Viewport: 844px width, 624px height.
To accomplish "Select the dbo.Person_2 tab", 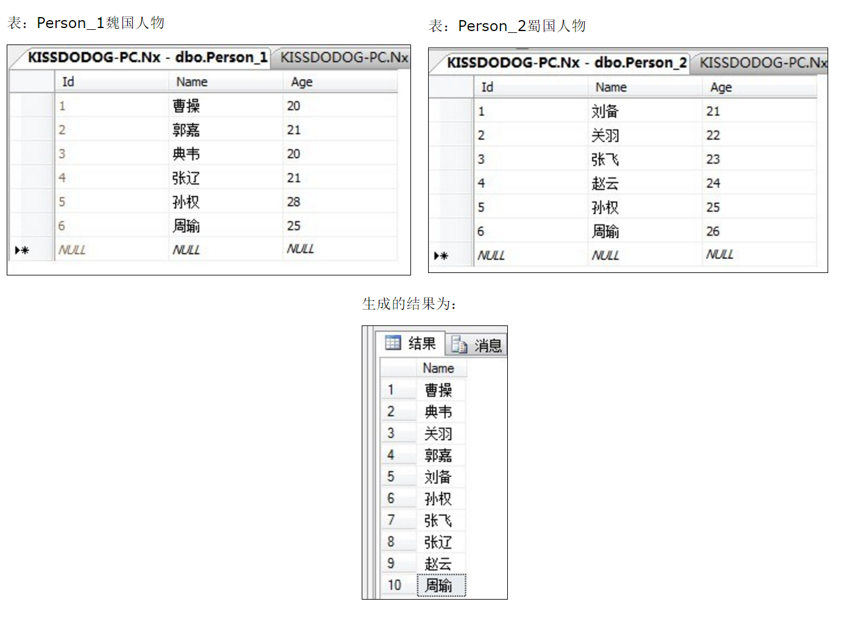I will click(x=567, y=63).
